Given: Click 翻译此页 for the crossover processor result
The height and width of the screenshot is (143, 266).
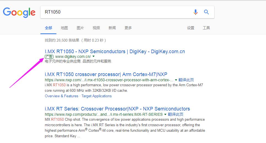Looking at the screenshot, I should (186, 80).
